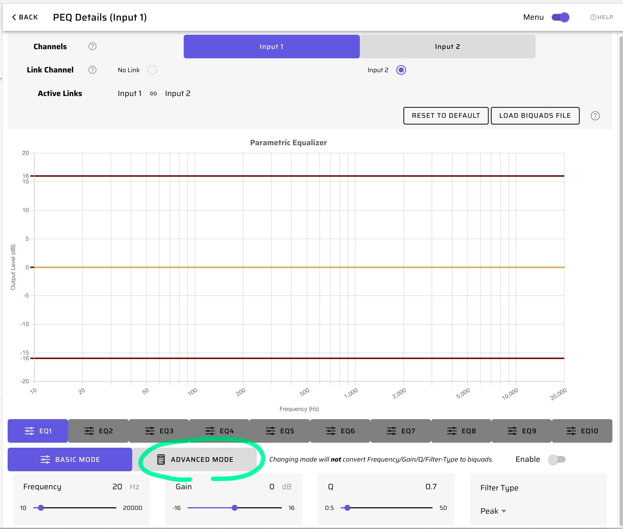Screen dimensions: 623x529
Task: Click the Gain slider handle
Action: click(x=235, y=508)
